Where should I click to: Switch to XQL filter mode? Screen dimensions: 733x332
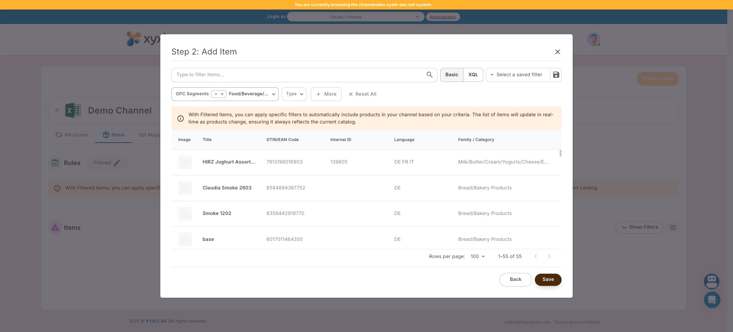[473, 75]
